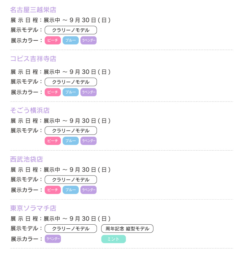The height and width of the screenshot is (253, 243).
Task: Select ラベンダー color under コピス吉祥寺店
Action: coord(89,92)
